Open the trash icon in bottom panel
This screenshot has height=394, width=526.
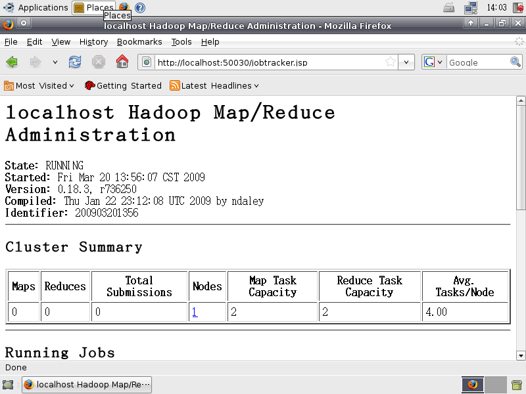tap(517, 385)
